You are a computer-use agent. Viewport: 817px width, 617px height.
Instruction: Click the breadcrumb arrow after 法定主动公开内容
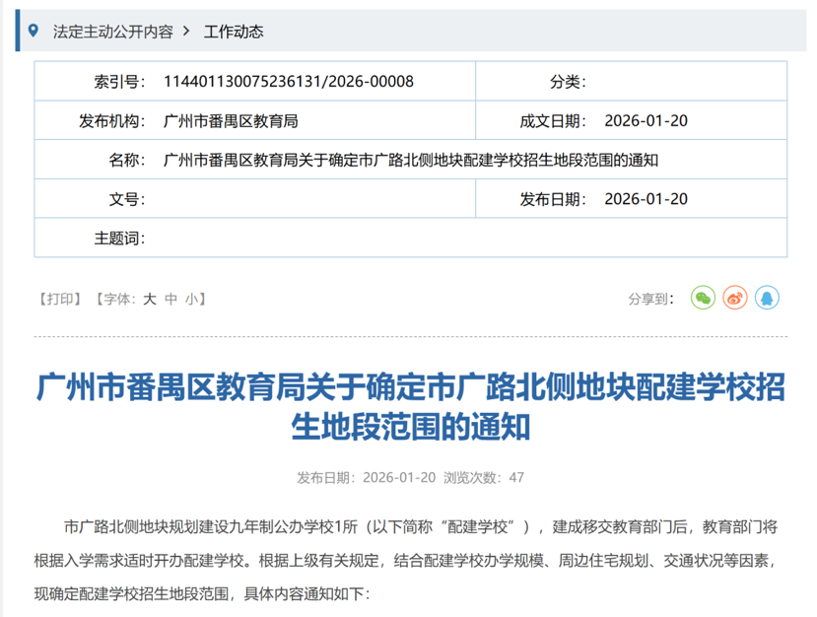[187, 32]
